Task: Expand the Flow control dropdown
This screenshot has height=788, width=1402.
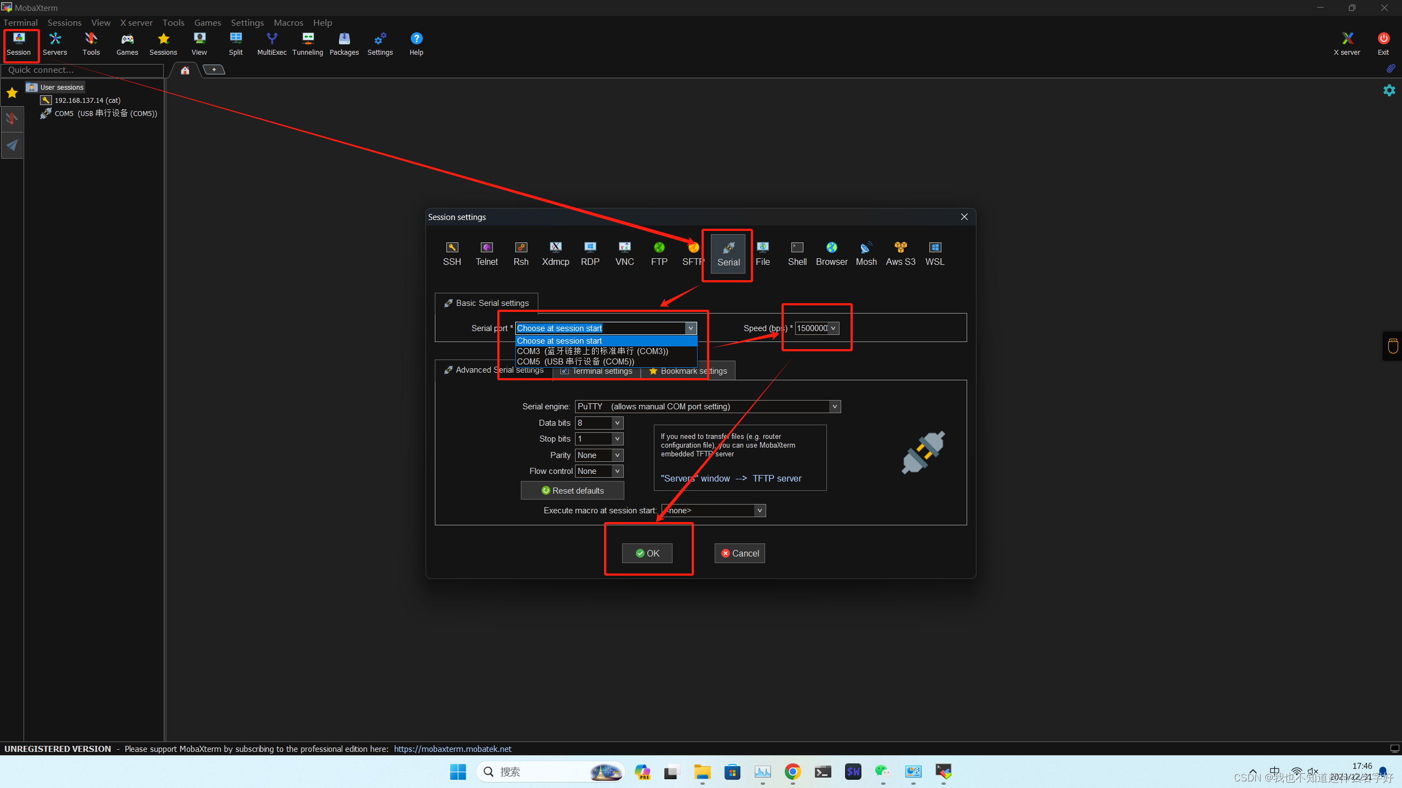Action: [x=617, y=471]
